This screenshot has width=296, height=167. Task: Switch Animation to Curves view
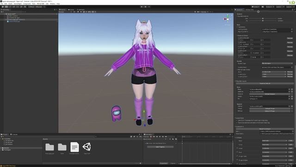(173, 163)
